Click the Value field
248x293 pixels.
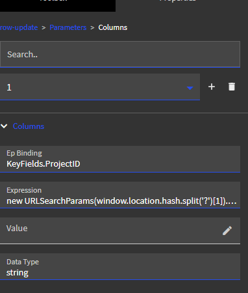(x=120, y=230)
